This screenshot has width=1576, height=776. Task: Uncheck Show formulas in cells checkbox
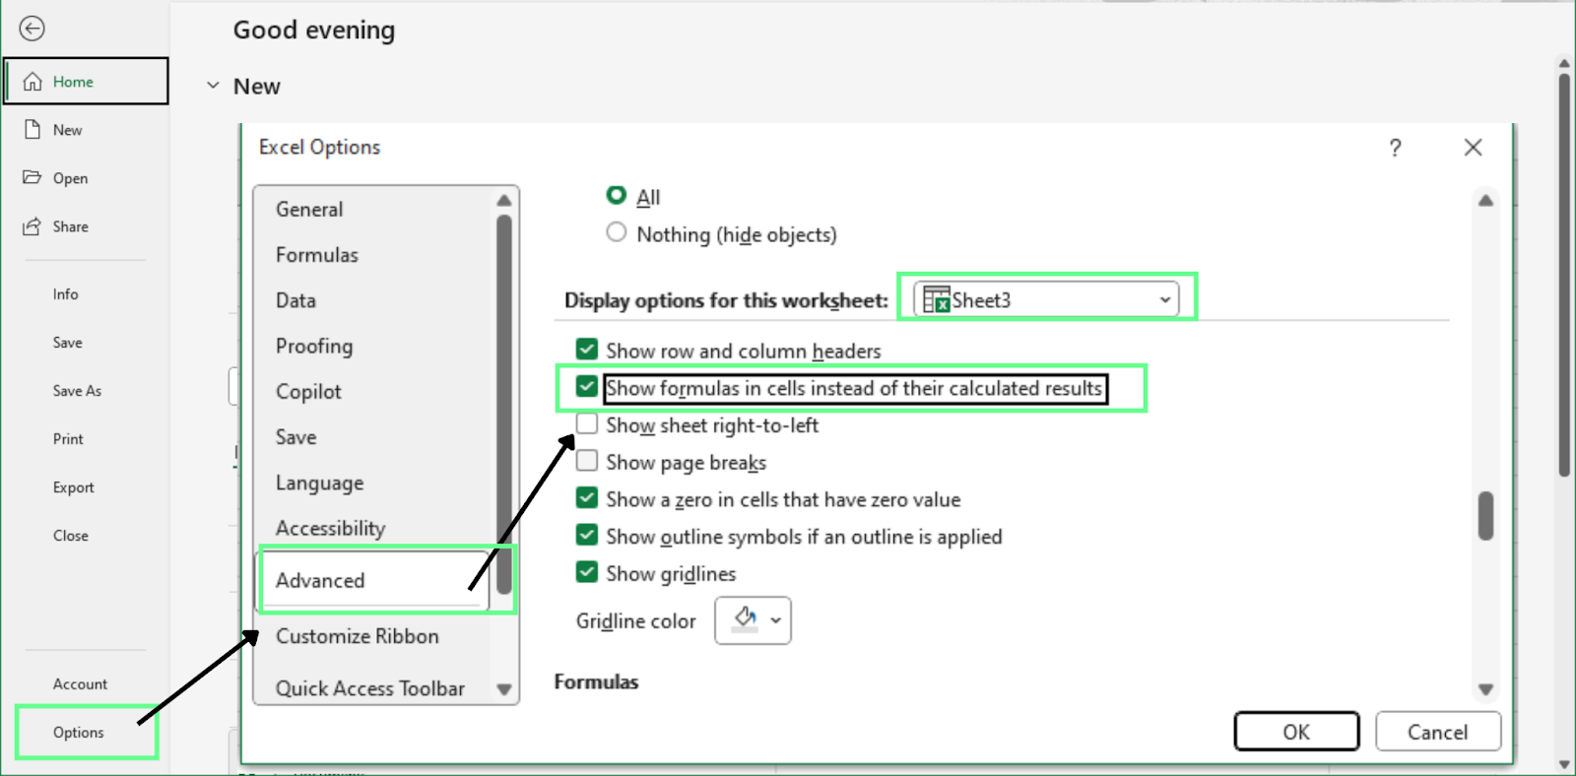587,386
